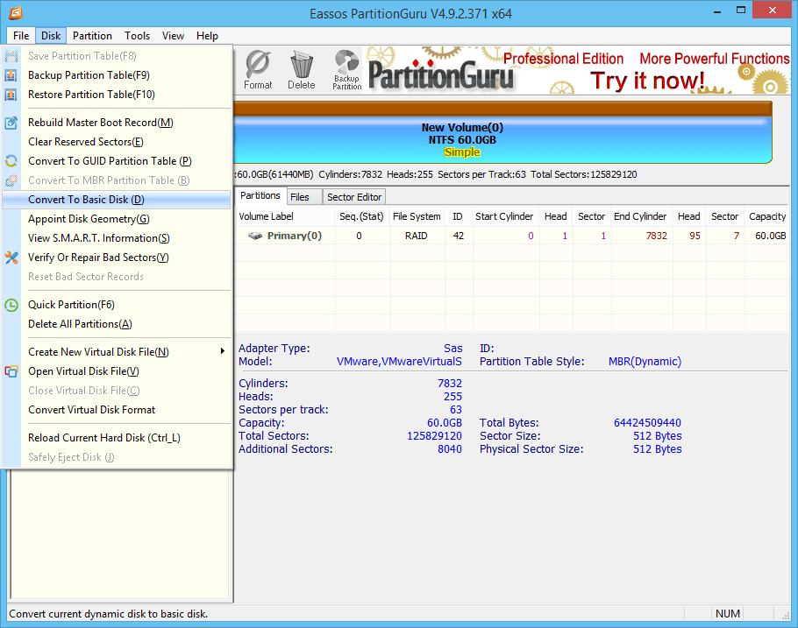Screen dimensions: 798x628
Task: Maximize the PartitionGuru window
Action: 741,11
